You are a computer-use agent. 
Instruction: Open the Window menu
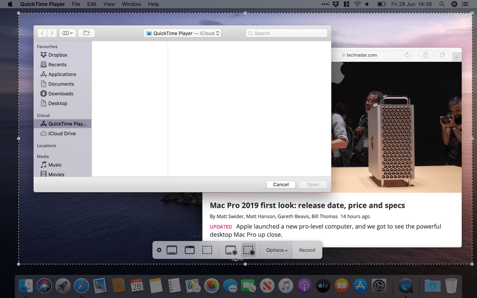click(131, 4)
